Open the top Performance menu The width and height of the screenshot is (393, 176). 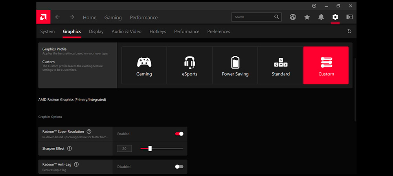(x=144, y=18)
